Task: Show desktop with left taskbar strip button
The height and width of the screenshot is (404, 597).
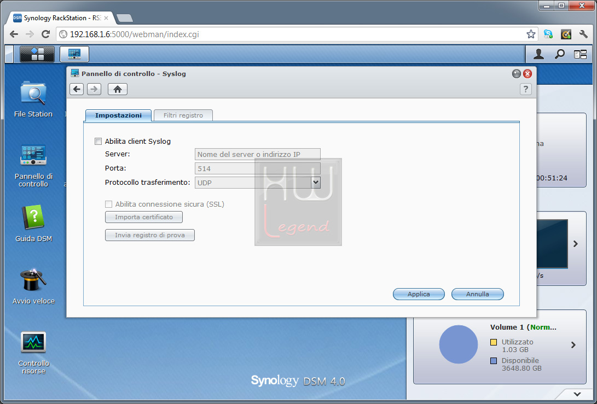Action: coord(9,54)
